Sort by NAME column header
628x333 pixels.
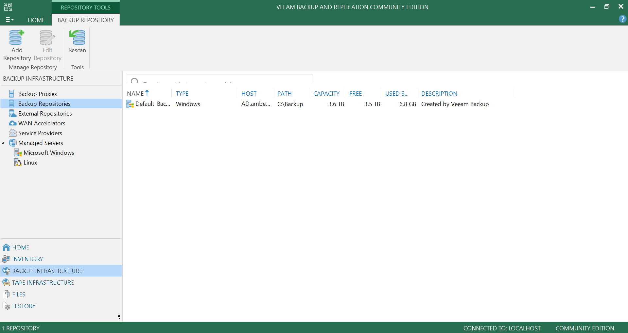pos(148,93)
